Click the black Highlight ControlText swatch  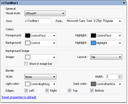tap(93, 36)
